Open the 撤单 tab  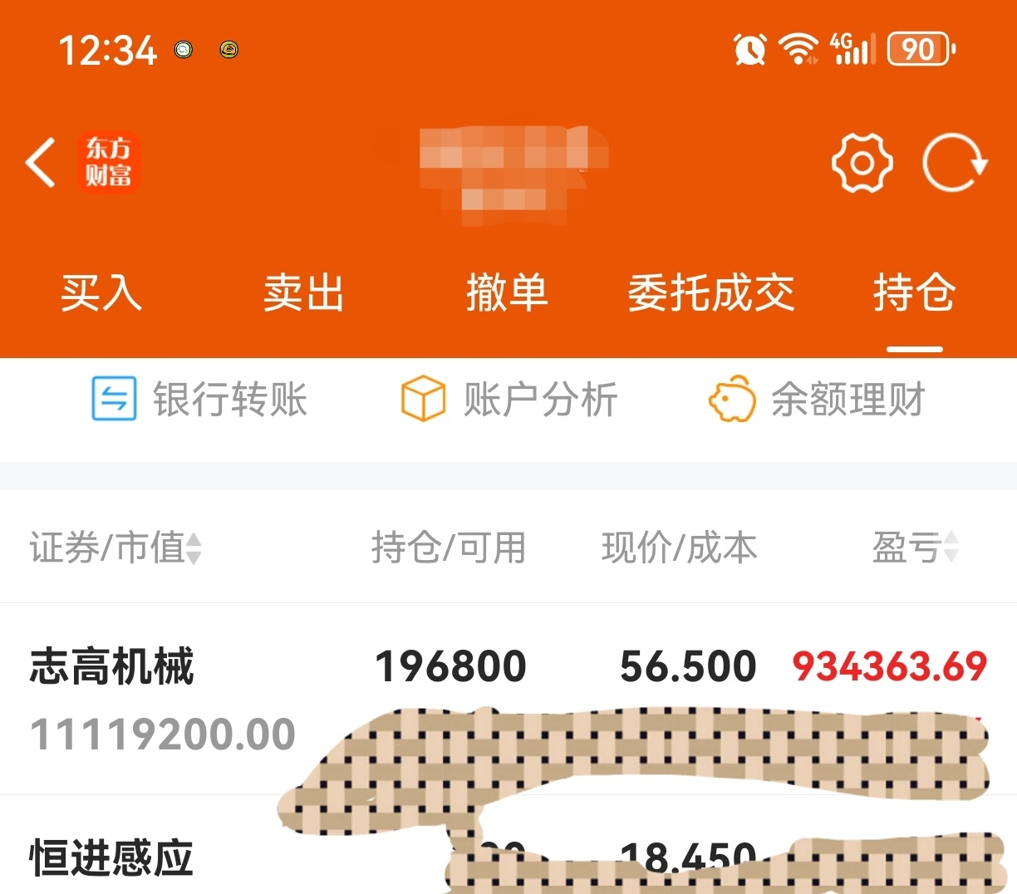508,292
